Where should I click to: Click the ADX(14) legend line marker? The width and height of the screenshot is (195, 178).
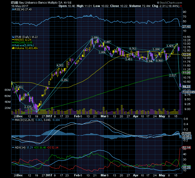coord(13,148)
